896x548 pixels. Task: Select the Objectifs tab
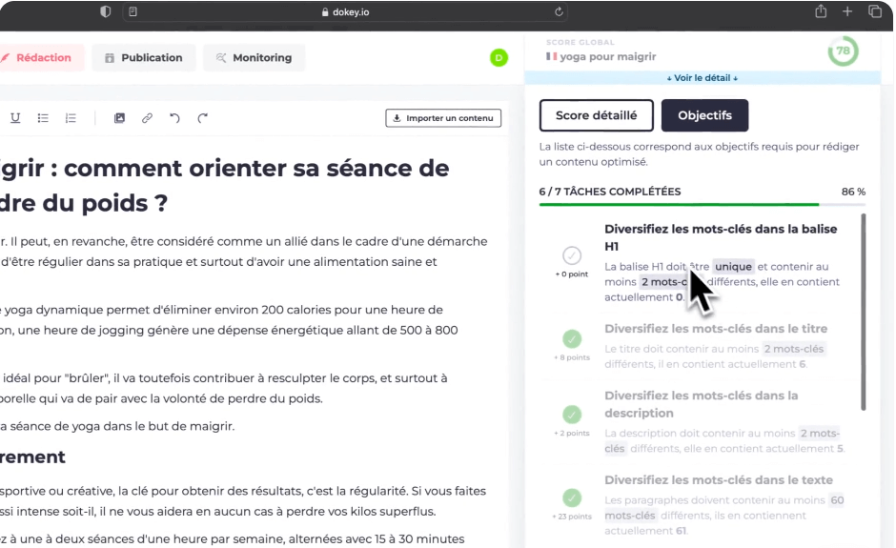(704, 115)
